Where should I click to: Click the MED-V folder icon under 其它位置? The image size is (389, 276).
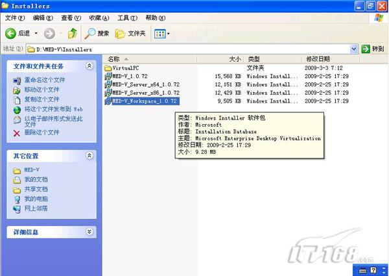[17, 171]
